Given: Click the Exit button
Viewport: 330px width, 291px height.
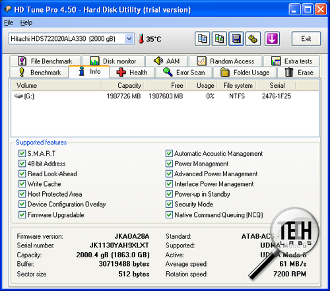Looking at the screenshot, I should tap(306, 39).
